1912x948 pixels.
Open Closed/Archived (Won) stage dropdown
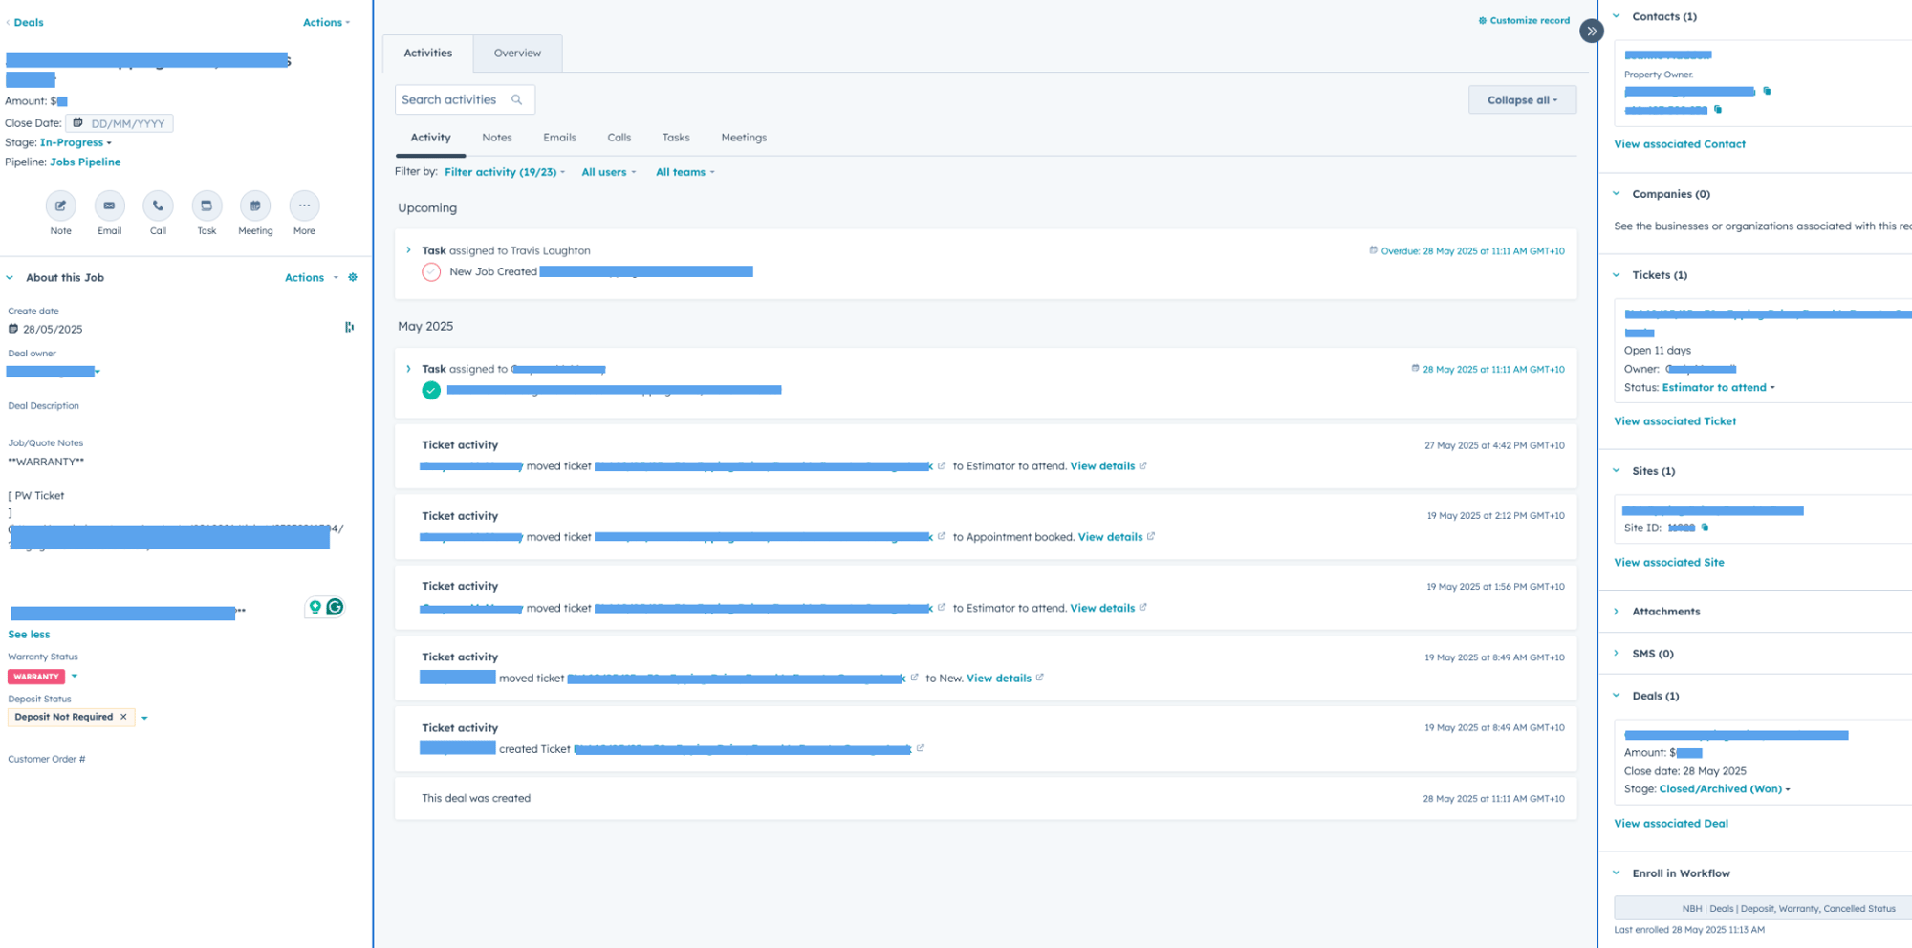pyautogui.click(x=1725, y=789)
